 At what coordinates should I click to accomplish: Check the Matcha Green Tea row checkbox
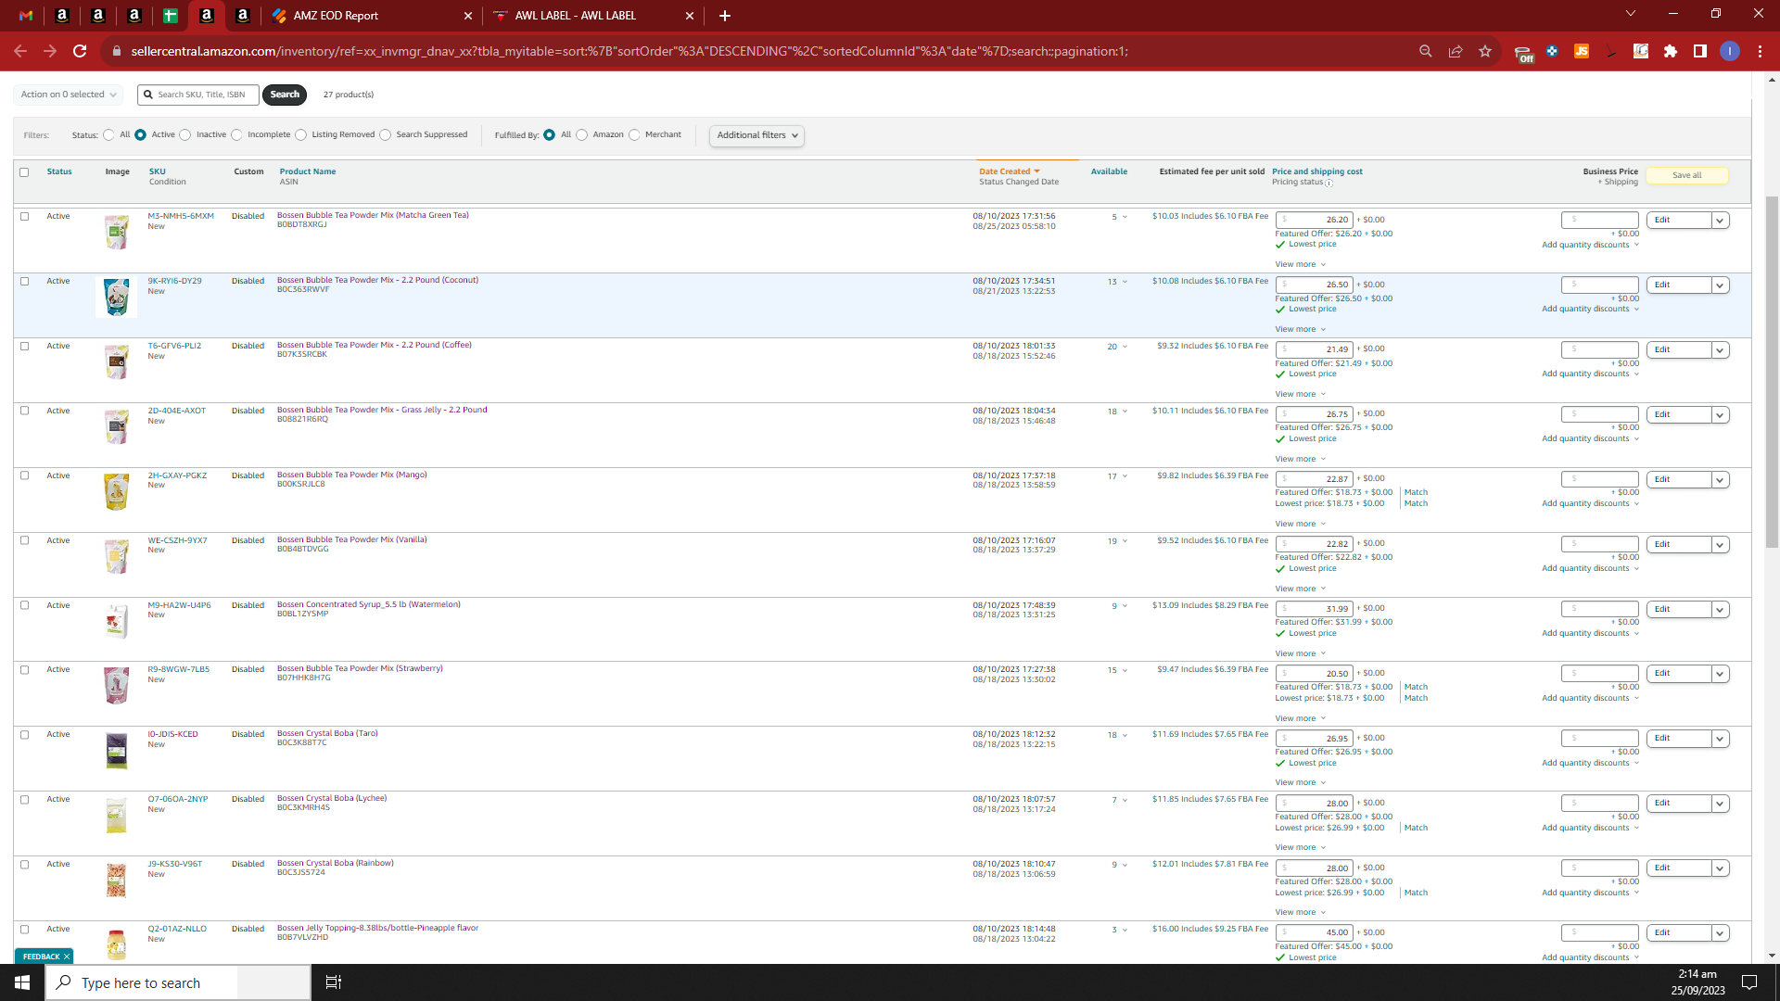pyautogui.click(x=24, y=216)
